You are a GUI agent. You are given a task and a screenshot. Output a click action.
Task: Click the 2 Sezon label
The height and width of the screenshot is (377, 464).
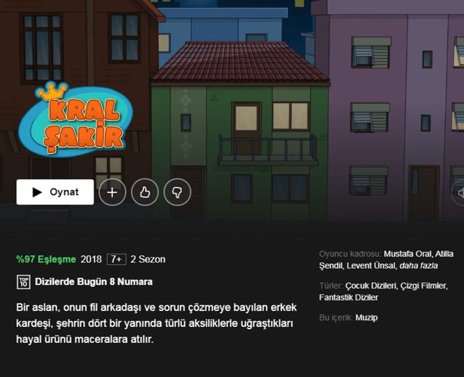pos(148,260)
